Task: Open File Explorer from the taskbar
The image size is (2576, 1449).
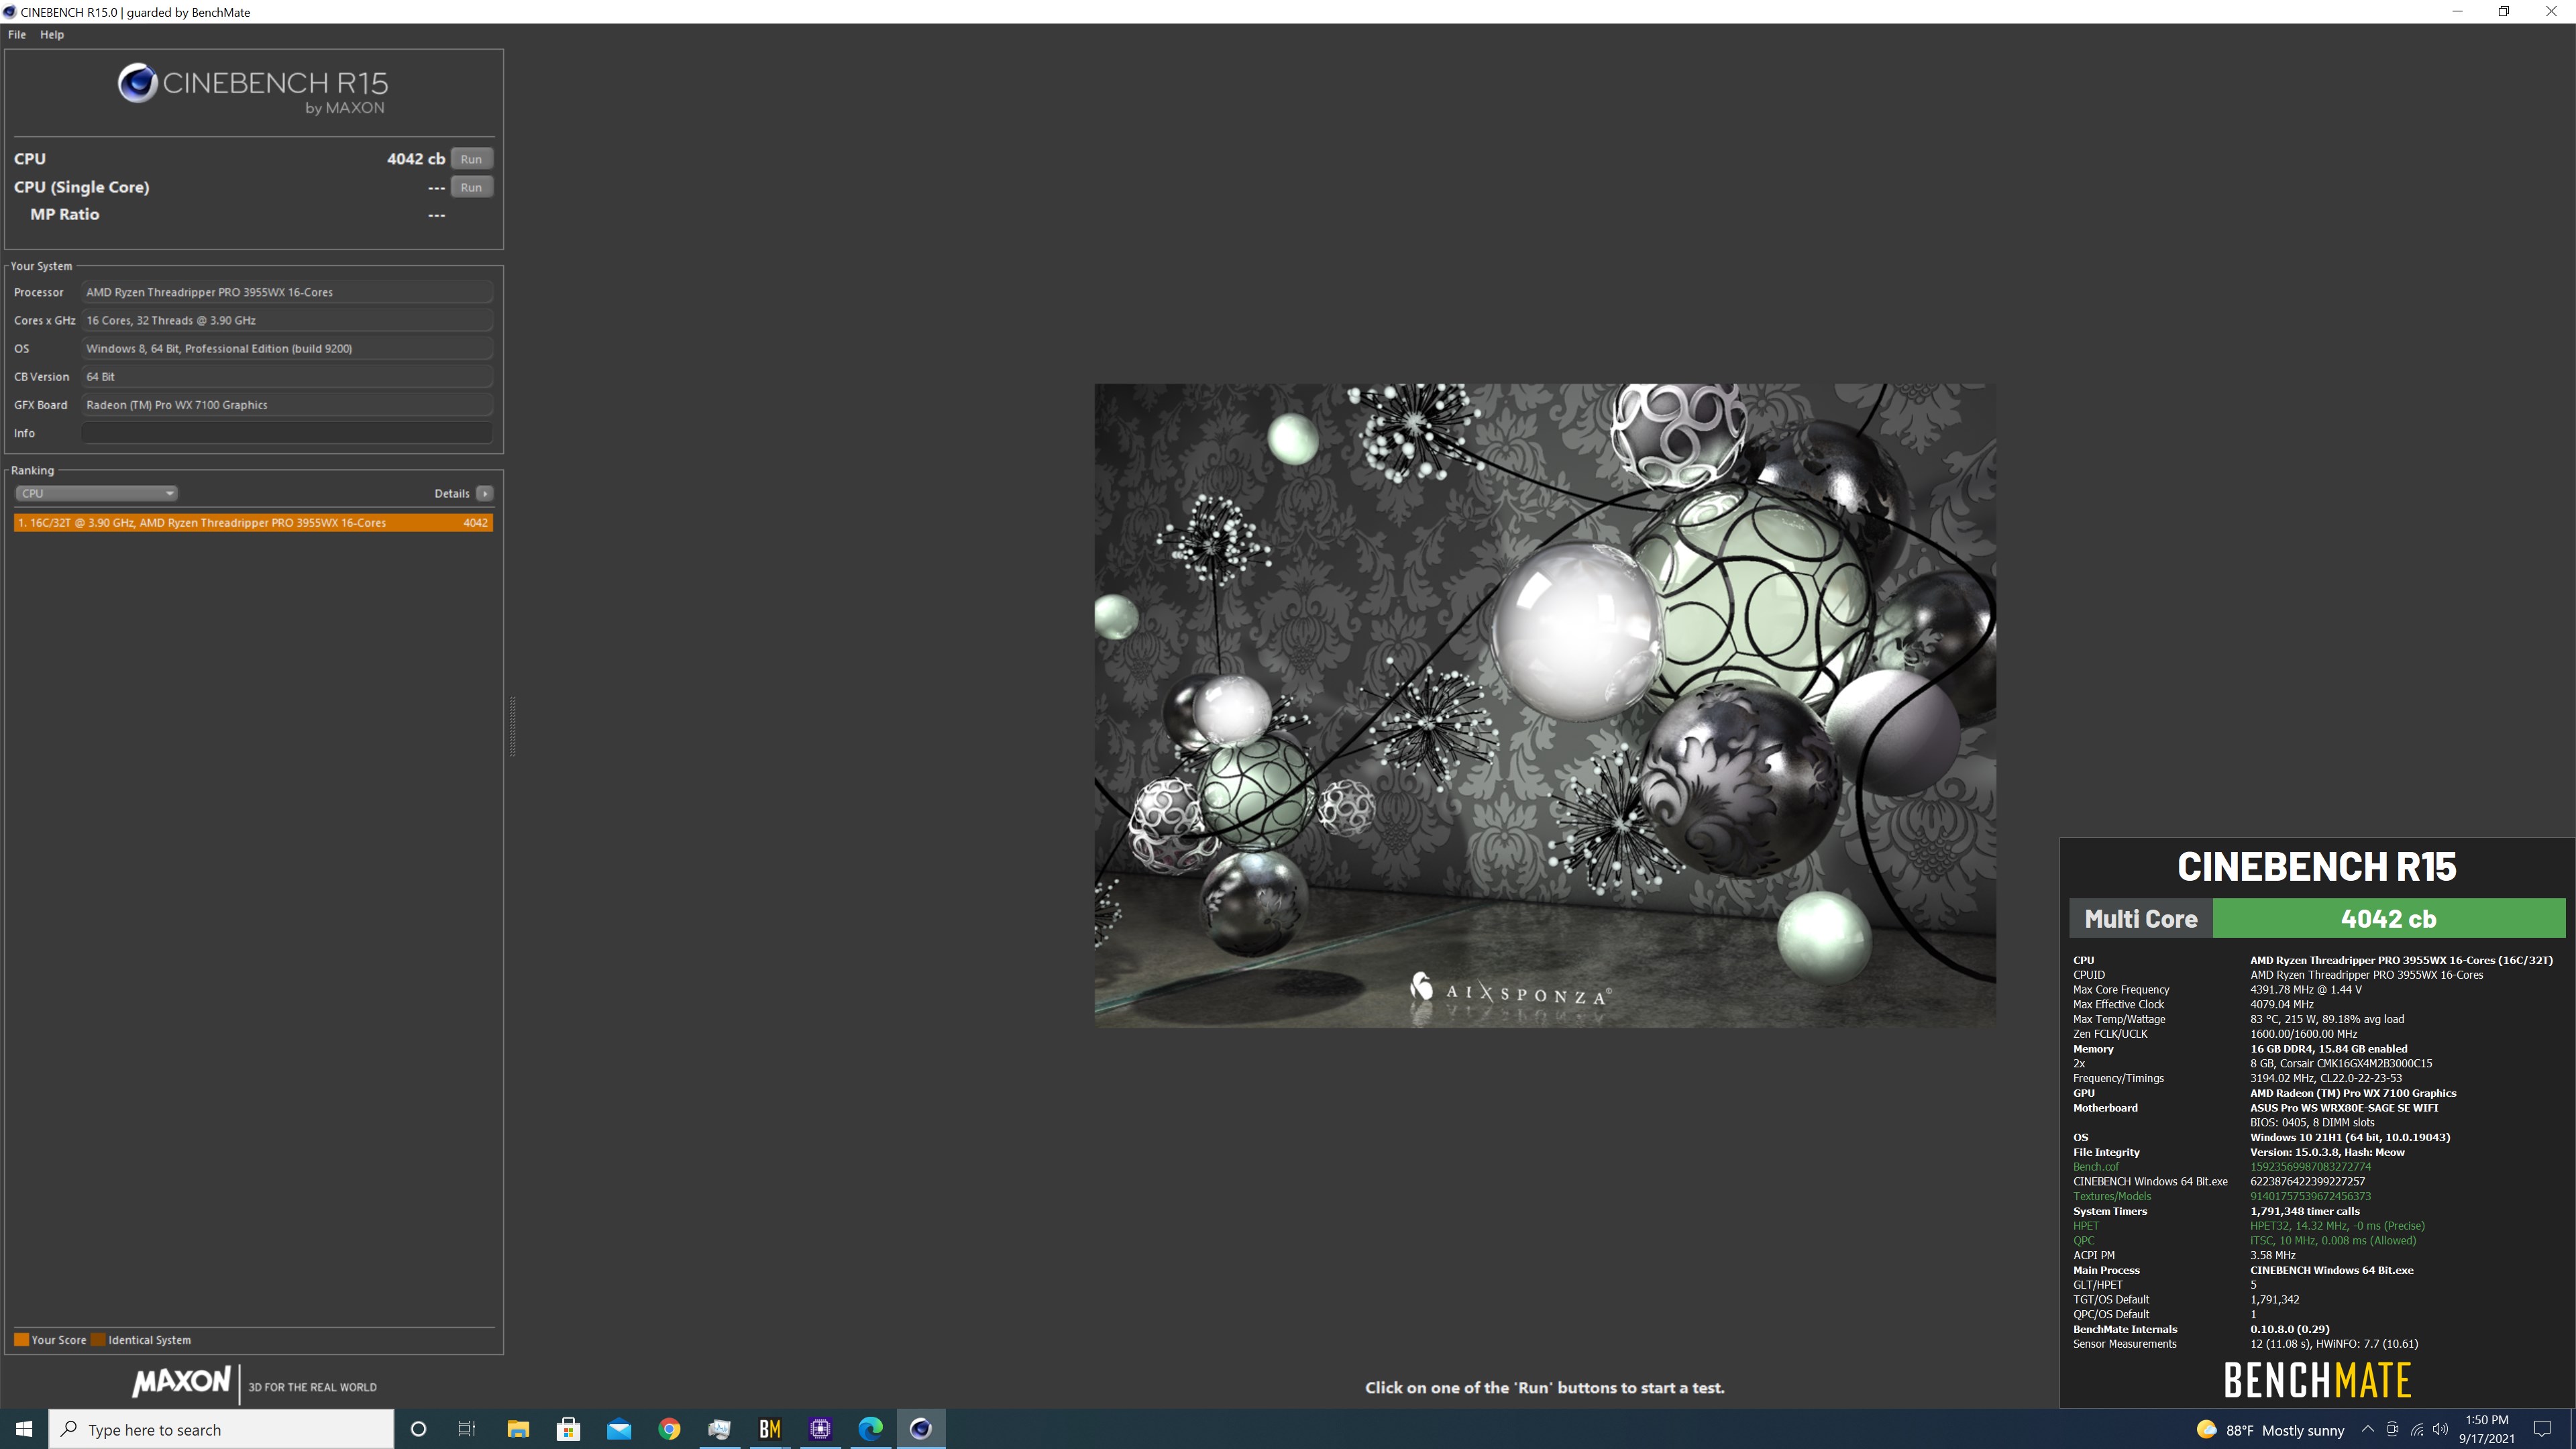Action: (518, 1429)
